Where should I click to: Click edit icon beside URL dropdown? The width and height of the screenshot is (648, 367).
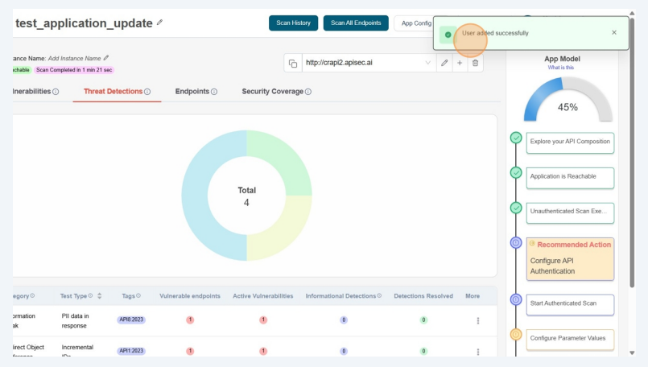click(444, 63)
